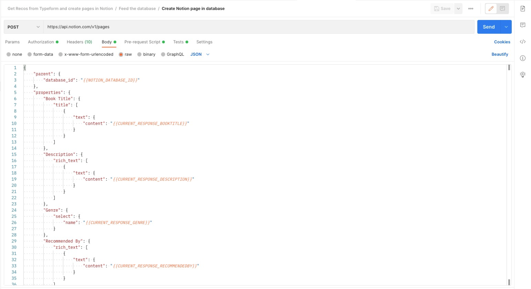The height and width of the screenshot is (289, 531).
Task: Click the "title" key on line 7
Action: pos(62,105)
